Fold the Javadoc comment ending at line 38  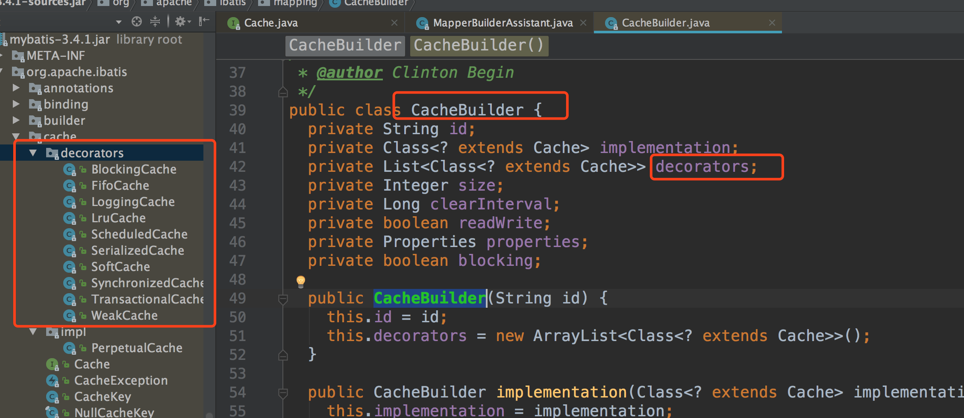(x=283, y=92)
